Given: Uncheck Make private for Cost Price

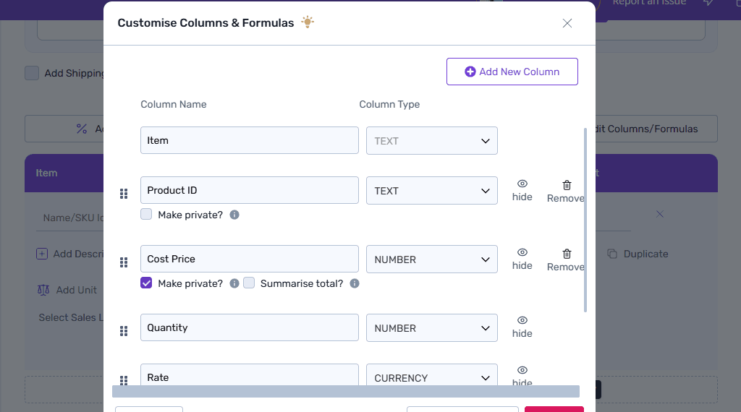Looking at the screenshot, I should (x=146, y=283).
